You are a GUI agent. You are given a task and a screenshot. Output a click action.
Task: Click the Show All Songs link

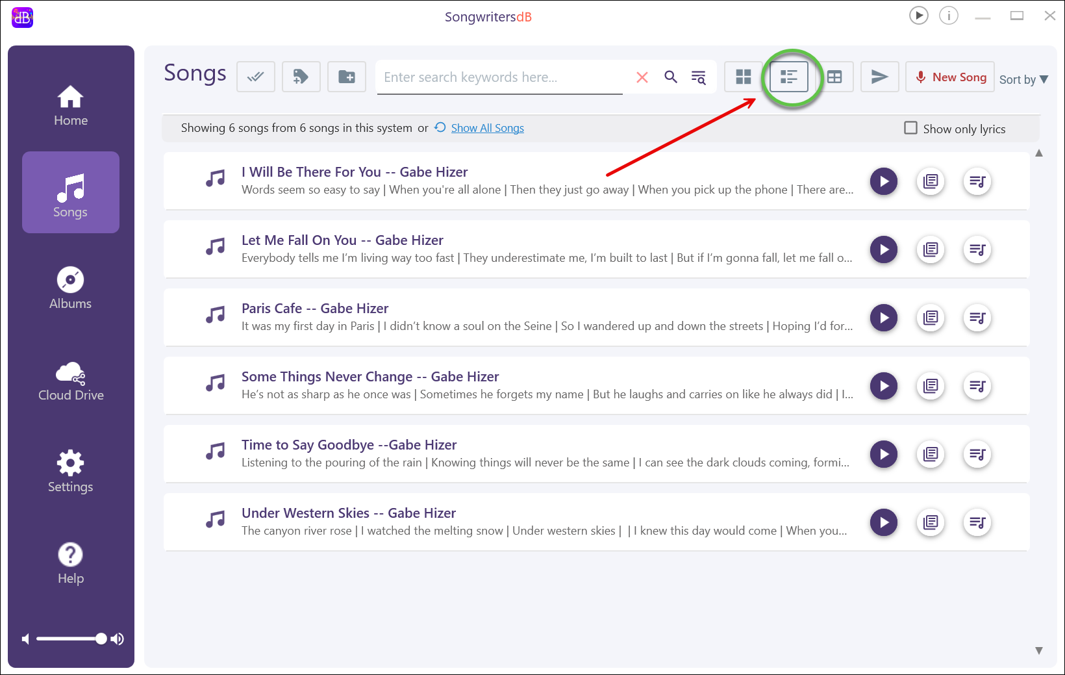487,128
